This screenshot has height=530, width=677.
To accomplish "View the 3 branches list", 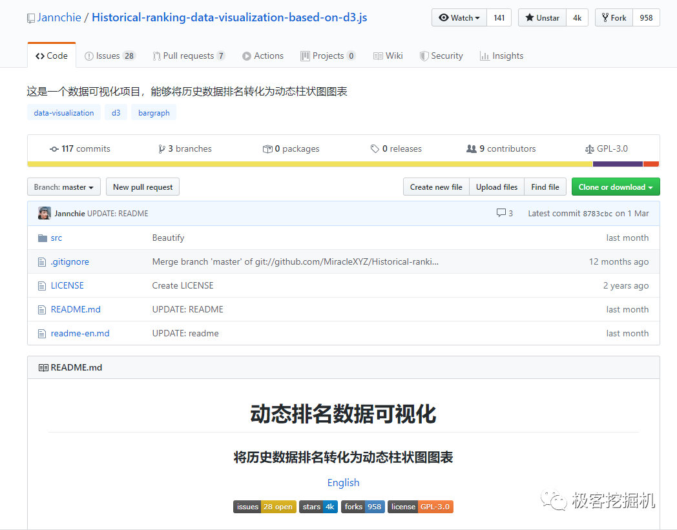I will tap(185, 149).
